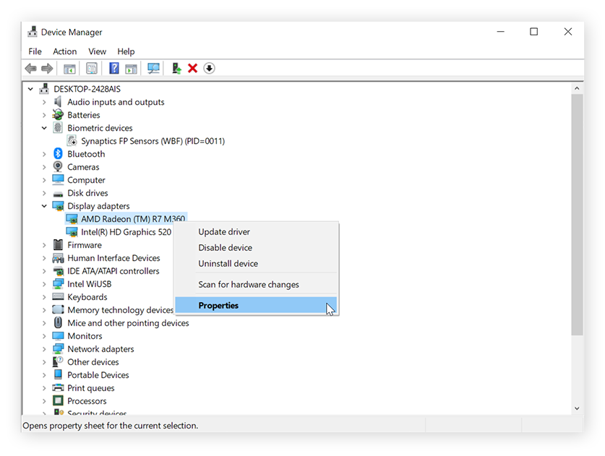Choose Properties in the context menu
605x456 pixels.
[256, 305]
